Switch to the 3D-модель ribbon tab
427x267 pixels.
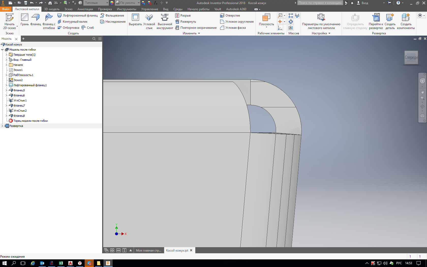52,9
